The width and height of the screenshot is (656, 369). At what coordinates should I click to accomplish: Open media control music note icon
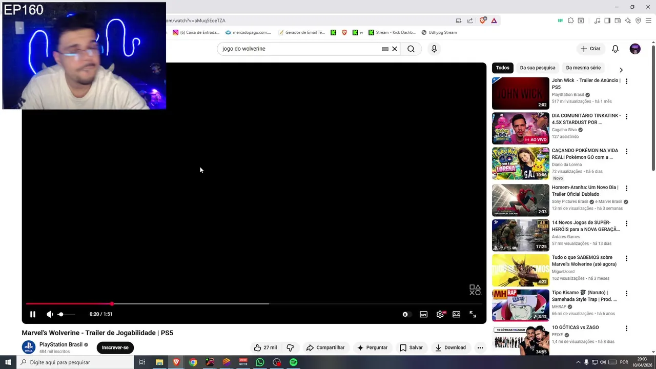point(597,20)
